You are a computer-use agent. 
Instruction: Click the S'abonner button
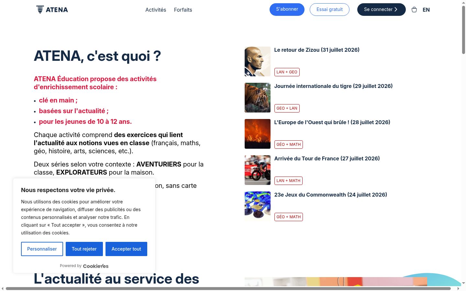(x=287, y=9)
